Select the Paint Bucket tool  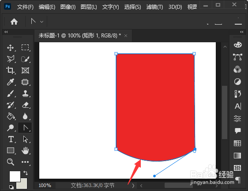[x=11, y=116]
